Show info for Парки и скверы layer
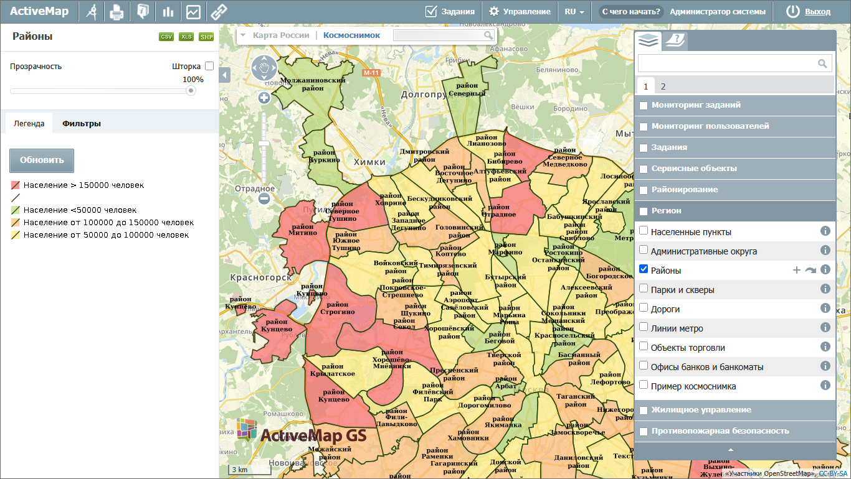 (825, 289)
